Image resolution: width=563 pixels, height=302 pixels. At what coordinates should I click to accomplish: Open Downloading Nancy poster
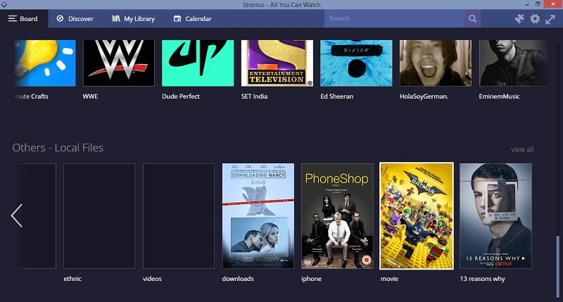258,216
